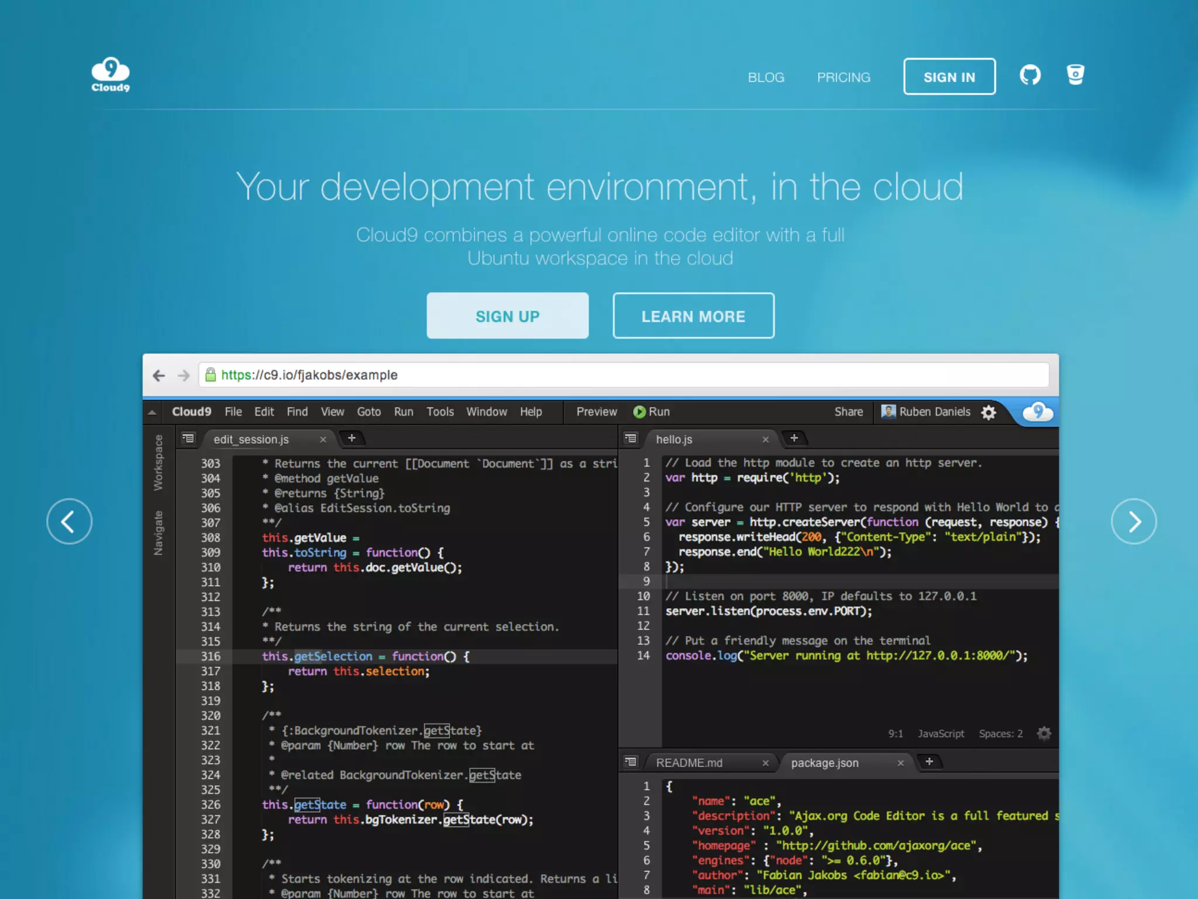Switch to the README.md tab
The height and width of the screenshot is (899, 1198).
tap(689, 763)
